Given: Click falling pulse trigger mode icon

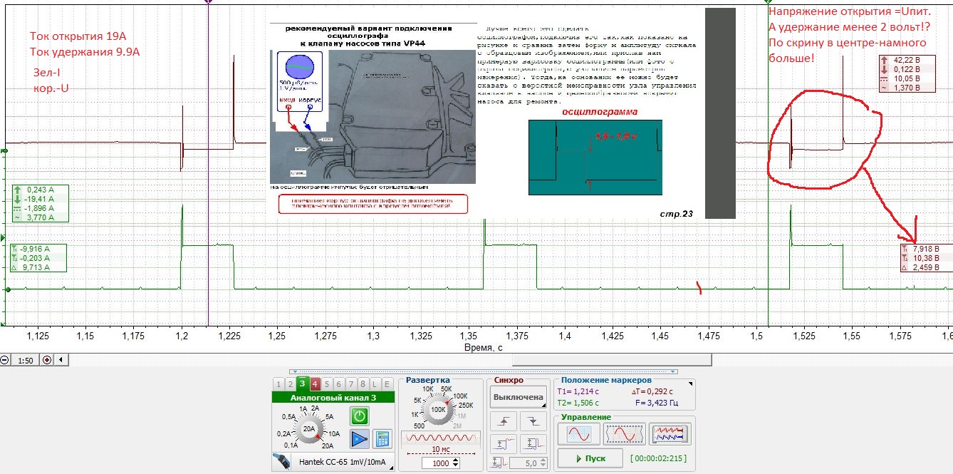Looking at the screenshot, I should pyautogui.click(x=534, y=443).
